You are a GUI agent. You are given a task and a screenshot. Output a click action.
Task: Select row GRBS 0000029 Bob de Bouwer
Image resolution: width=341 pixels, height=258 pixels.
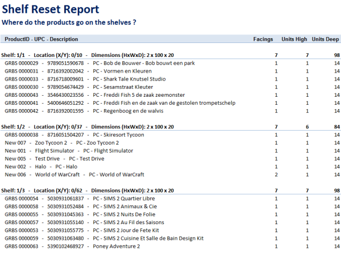[x=170, y=63]
